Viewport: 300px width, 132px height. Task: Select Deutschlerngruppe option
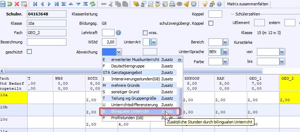(140, 66)
